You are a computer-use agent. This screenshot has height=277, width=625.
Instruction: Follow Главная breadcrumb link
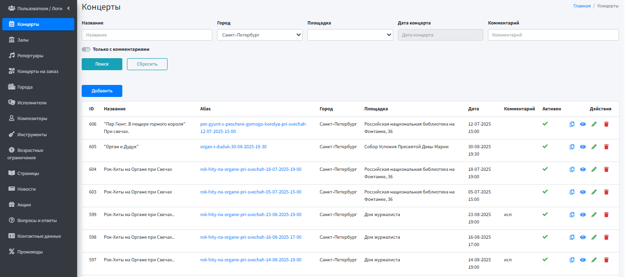click(582, 6)
